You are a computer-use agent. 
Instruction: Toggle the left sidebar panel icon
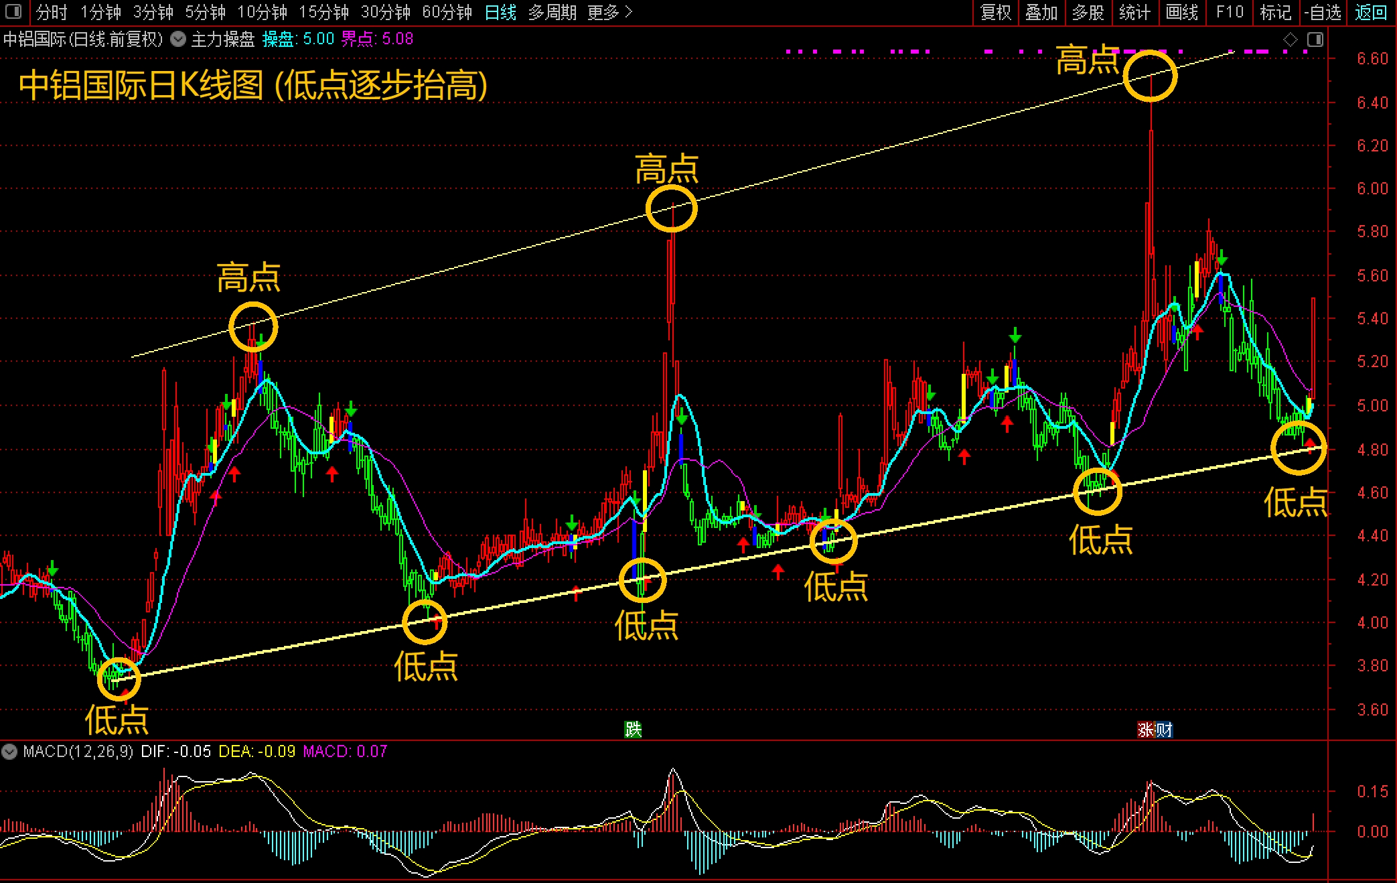pyautogui.click(x=13, y=12)
